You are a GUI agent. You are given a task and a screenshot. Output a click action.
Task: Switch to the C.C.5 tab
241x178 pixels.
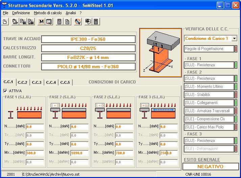click(x=65, y=82)
